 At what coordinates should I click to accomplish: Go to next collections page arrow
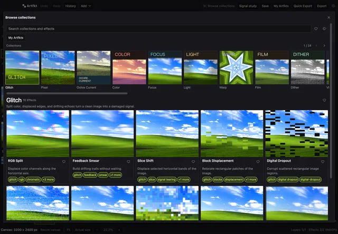pyautogui.click(x=324, y=46)
